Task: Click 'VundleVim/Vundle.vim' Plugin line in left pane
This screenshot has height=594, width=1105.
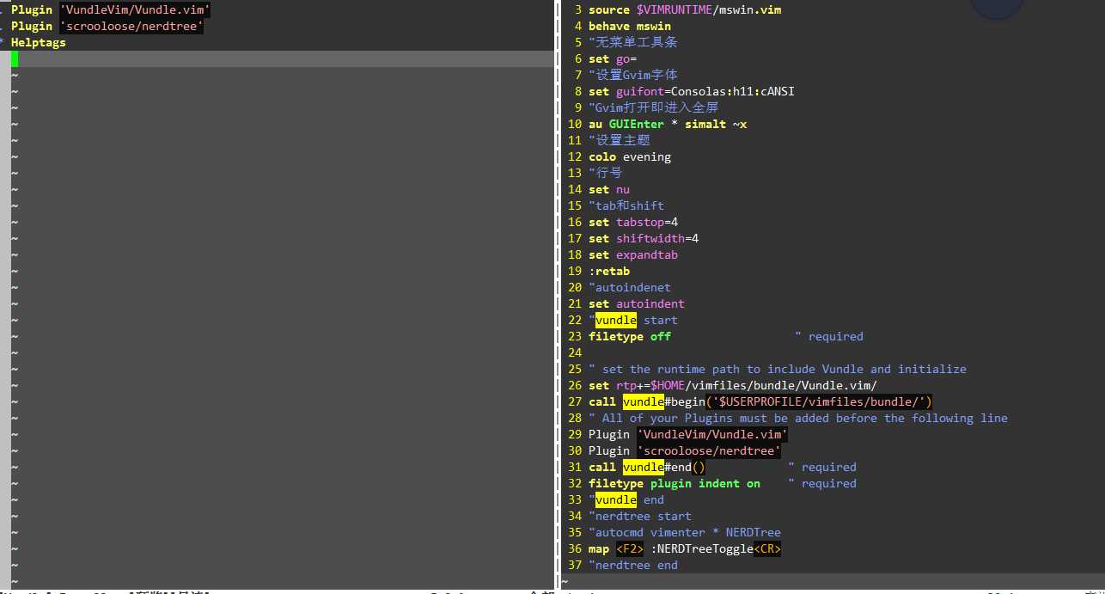Action: point(111,9)
